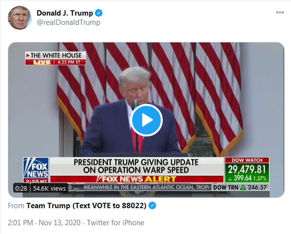Screen dimensions: 291x234
Task: Click the headline about Operation Warp Speed
Action: 136,166
